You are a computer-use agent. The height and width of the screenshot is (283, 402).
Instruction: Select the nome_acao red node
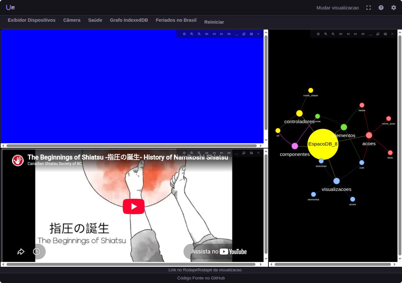[388, 119]
